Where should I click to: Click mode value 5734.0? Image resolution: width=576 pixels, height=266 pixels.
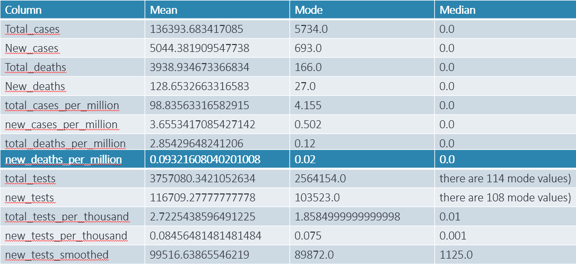311,29
